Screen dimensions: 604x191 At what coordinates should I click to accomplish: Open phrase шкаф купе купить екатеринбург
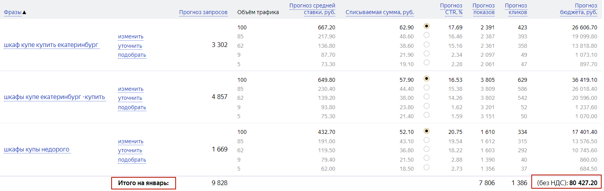pyautogui.click(x=51, y=45)
